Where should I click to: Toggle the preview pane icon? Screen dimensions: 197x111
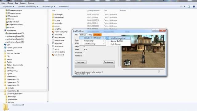pyautogui.click(x=189, y=6)
